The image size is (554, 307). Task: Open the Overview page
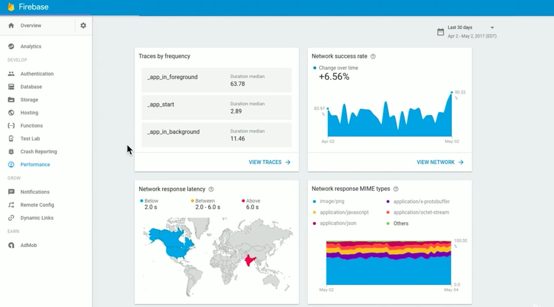coord(31,25)
